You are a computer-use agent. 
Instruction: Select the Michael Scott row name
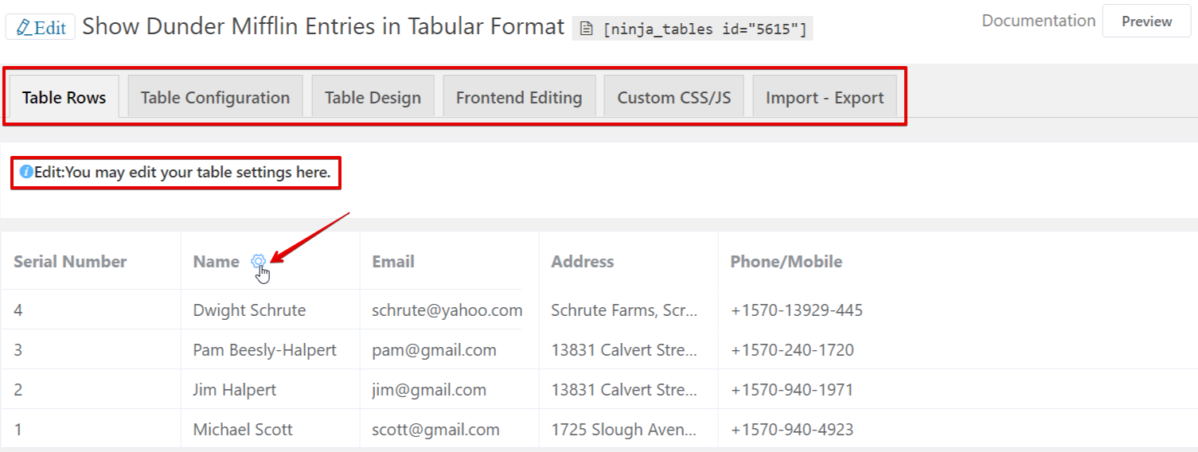pyautogui.click(x=243, y=430)
